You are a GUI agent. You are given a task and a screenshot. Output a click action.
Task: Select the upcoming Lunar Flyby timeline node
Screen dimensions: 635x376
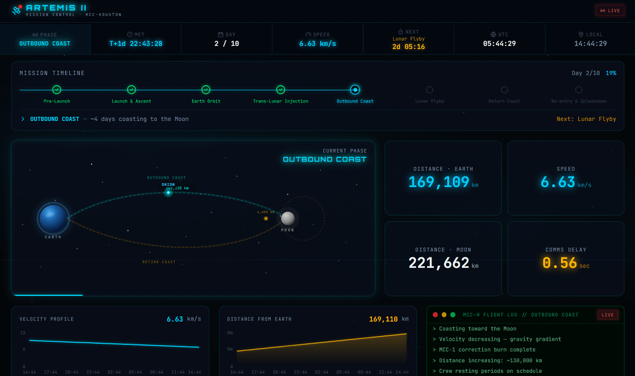tap(430, 90)
